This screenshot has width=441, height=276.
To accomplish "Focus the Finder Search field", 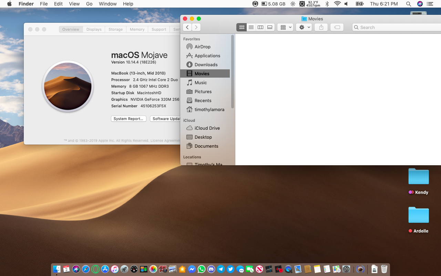I will tap(396, 27).
